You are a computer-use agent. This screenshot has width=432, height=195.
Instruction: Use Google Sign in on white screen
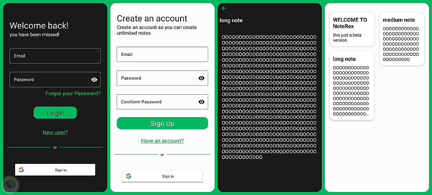tap(162, 176)
